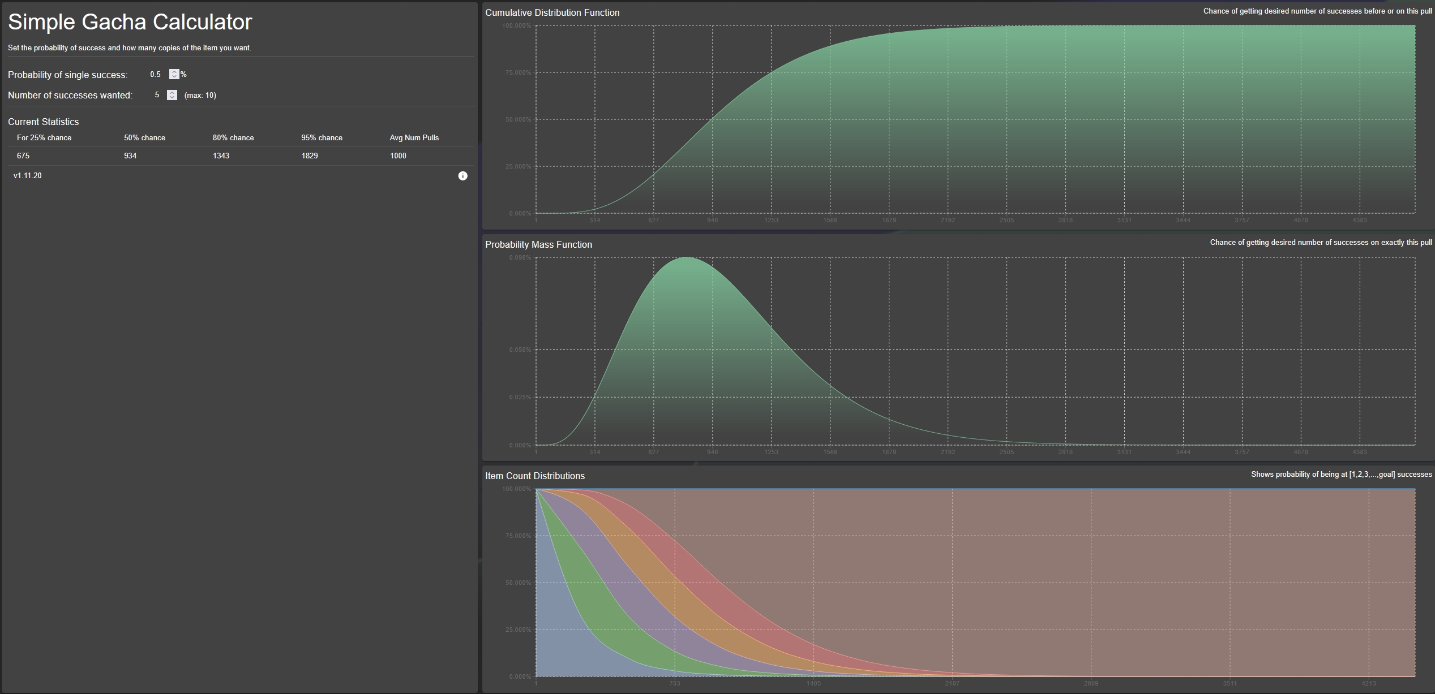The height and width of the screenshot is (694, 1435).
Task: Select the 675 value in statistics table
Action: click(x=23, y=156)
